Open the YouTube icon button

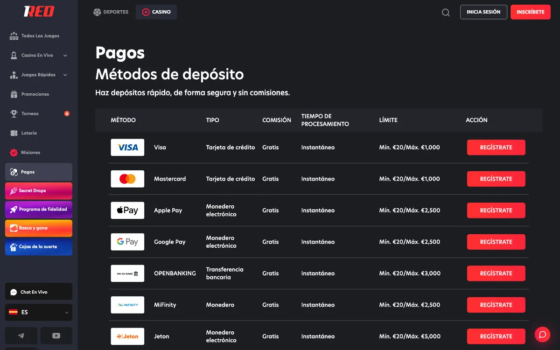point(56,336)
